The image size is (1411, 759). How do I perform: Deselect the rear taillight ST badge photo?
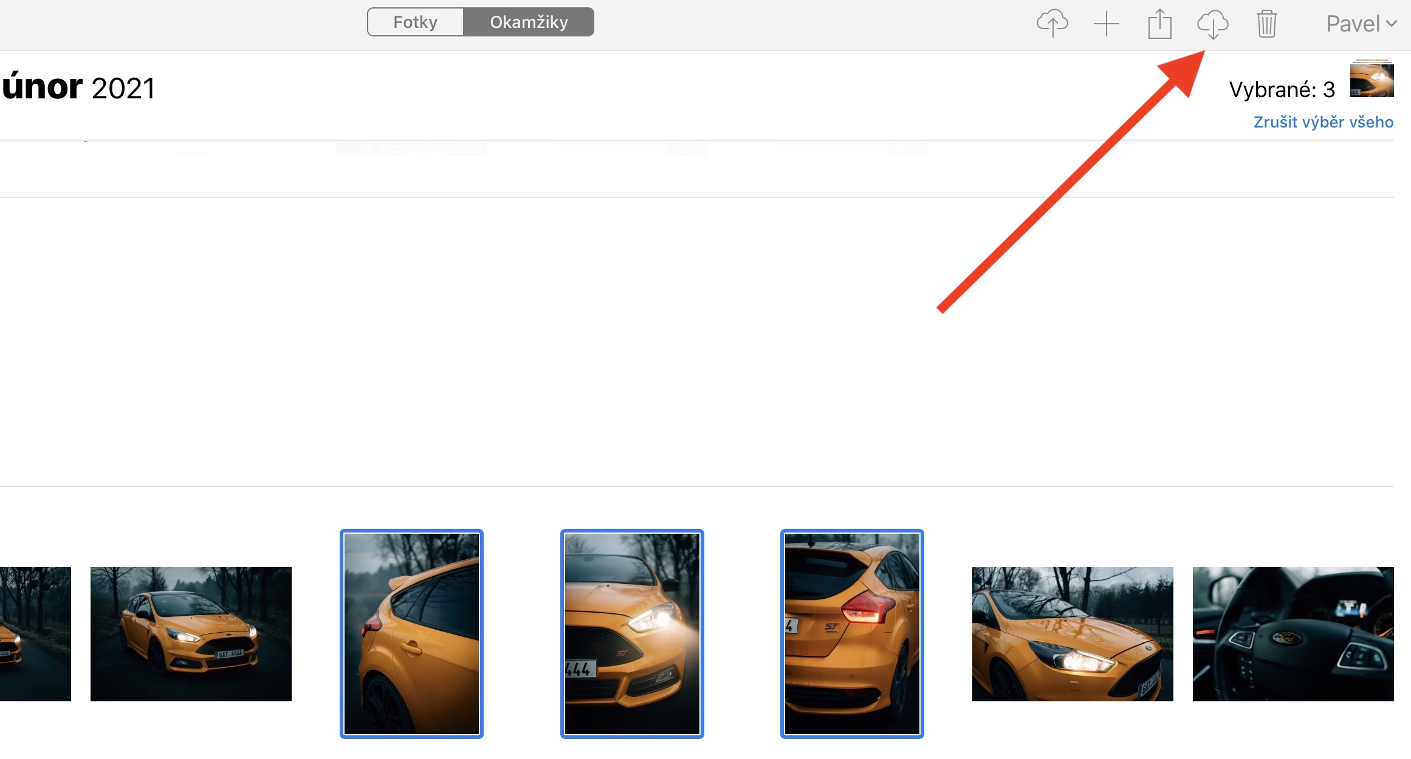tap(852, 634)
